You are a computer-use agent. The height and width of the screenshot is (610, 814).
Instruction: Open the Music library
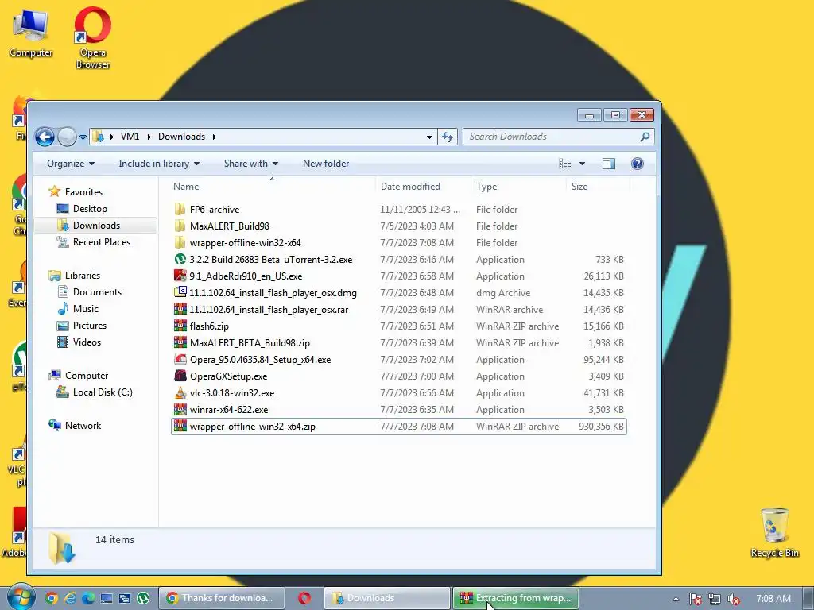[85, 309]
